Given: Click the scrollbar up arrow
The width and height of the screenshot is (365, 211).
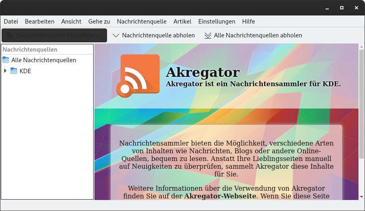Looking at the screenshot, I should pos(361,47).
